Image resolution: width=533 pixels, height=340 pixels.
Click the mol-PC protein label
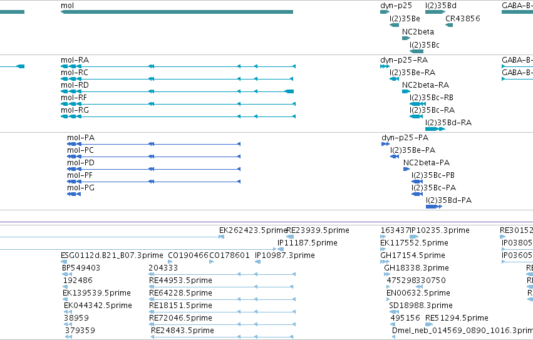click(x=80, y=151)
